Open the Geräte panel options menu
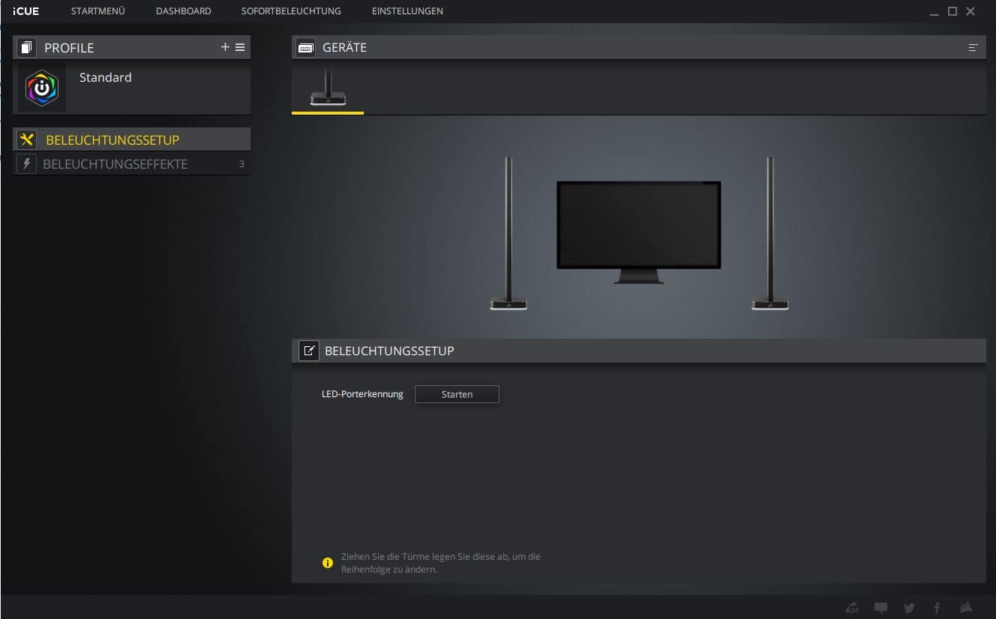 pyautogui.click(x=973, y=47)
